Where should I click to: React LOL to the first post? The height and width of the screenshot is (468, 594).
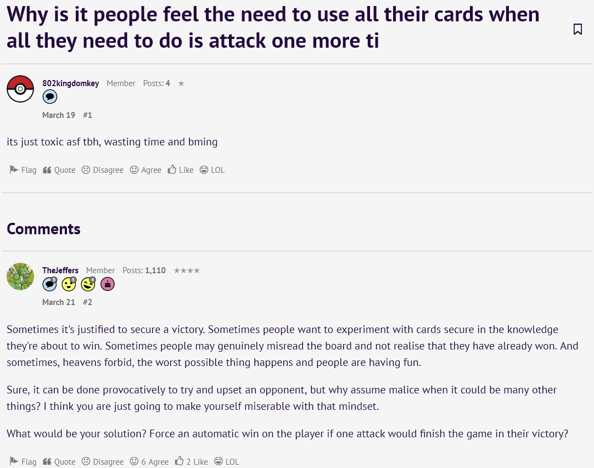(212, 170)
